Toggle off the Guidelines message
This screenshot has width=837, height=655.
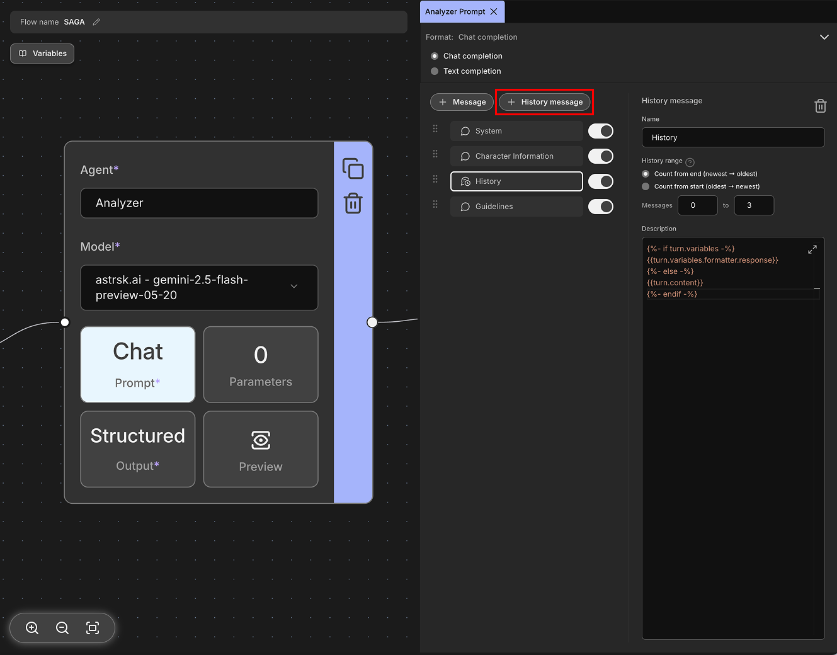[x=601, y=207]
